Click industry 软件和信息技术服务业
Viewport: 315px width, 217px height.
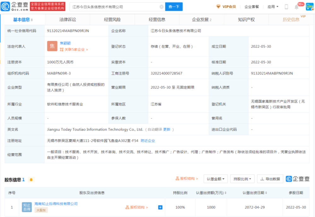click(x=65, y=104)
